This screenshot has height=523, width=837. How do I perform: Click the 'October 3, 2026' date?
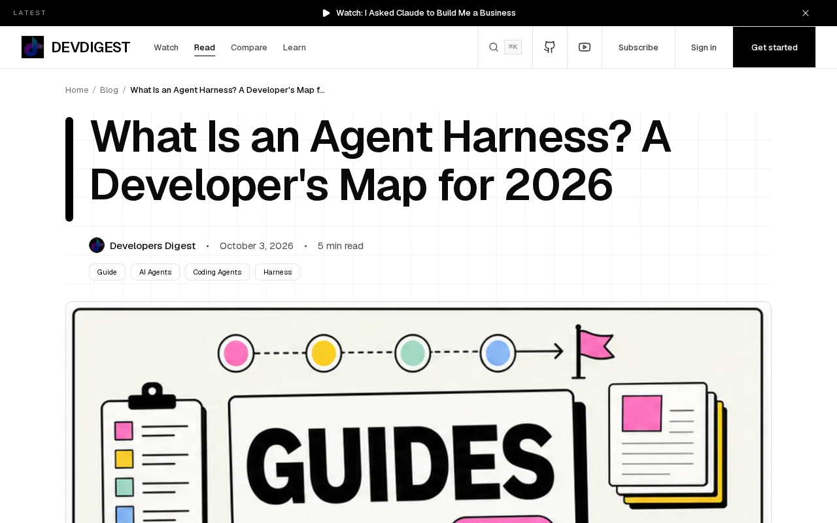pos(256,246)
